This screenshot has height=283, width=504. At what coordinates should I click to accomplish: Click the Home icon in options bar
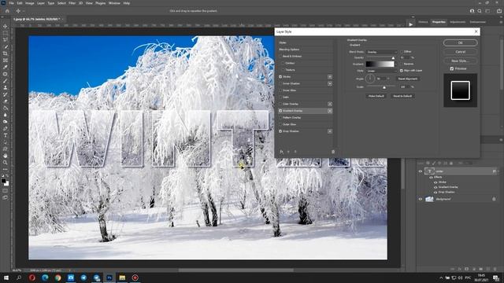click(7, 11)
